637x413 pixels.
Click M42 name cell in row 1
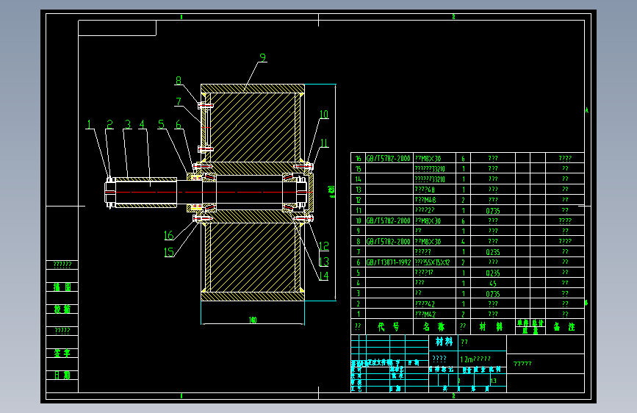[425, 315]
